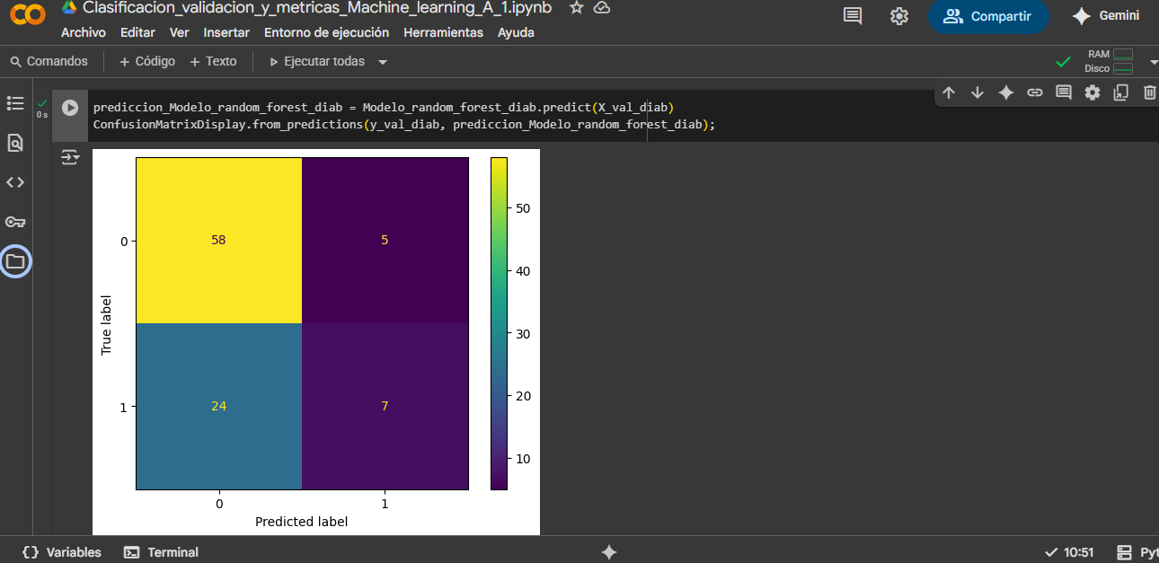
Task: Delete the cell with trash icon
Action: pos(1150,92)
